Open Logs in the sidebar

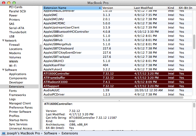coord(12,99)
